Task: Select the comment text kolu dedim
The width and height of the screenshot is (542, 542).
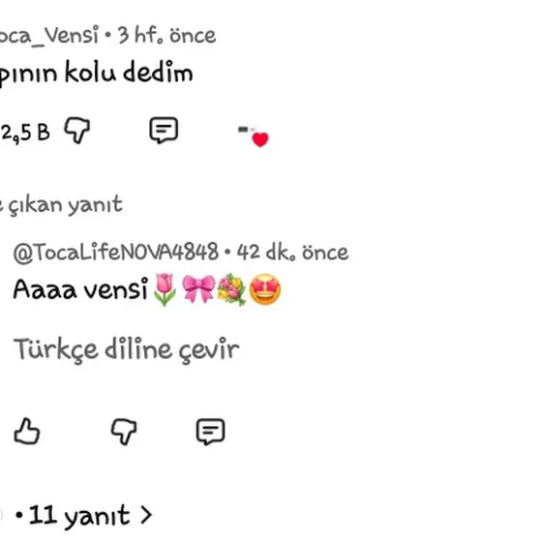Action: (129, 72)
